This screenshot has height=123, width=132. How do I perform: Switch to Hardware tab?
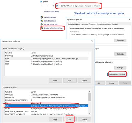[84, 24]
